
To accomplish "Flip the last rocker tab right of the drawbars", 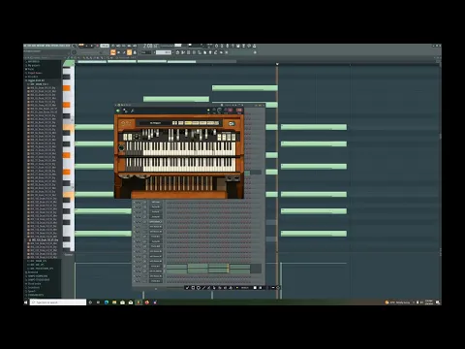I will (233, 137).
